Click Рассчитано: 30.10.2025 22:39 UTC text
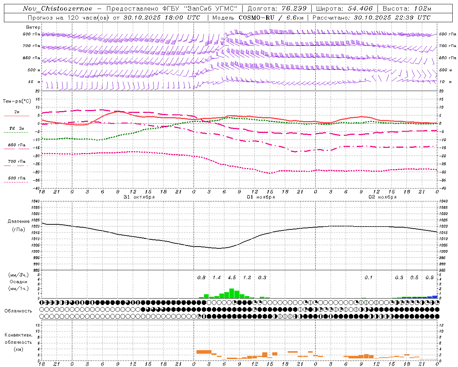The width and height of the screenshot is (458, 367). click(371, 18)
